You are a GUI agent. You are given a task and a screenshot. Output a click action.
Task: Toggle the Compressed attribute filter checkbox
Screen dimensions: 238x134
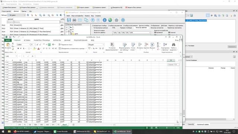pos(169,32)
